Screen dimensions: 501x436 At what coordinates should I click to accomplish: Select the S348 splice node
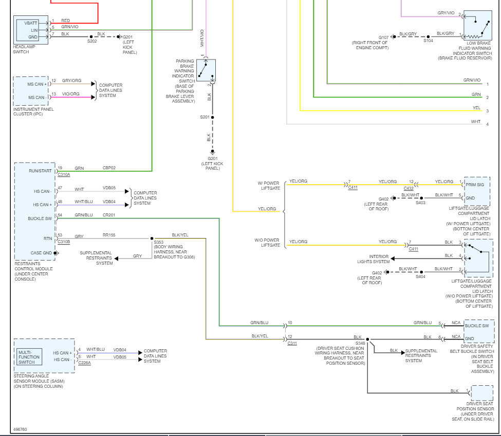pos(367,340)
